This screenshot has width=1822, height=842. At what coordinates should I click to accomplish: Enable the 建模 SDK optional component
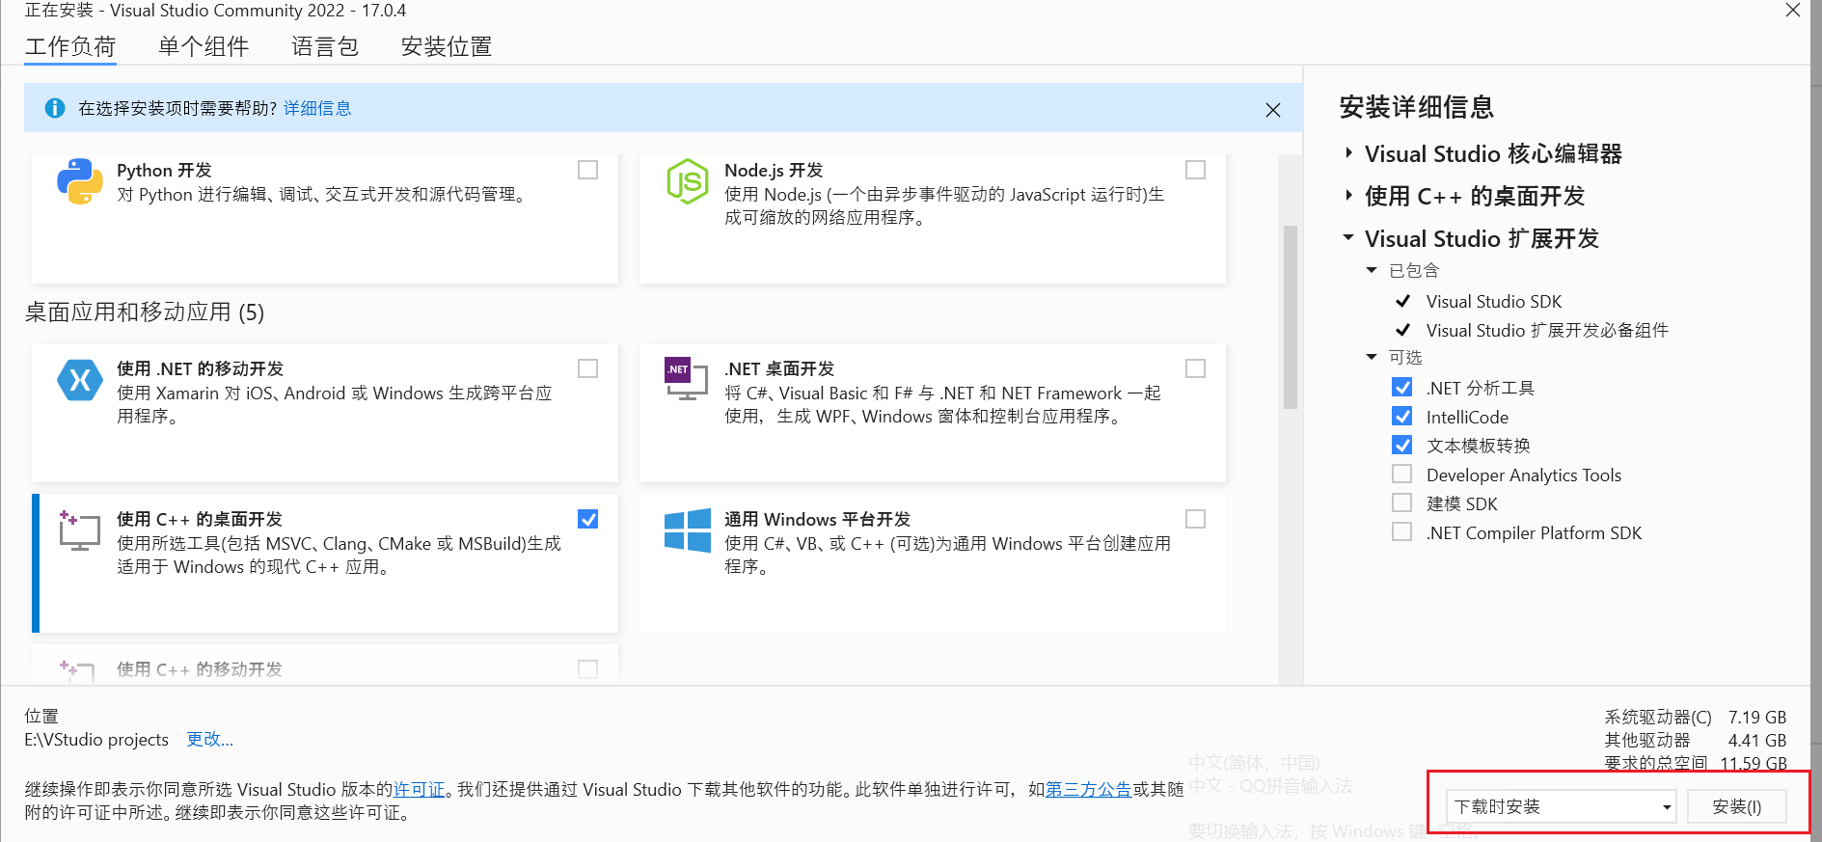(x=1402, y=503)
